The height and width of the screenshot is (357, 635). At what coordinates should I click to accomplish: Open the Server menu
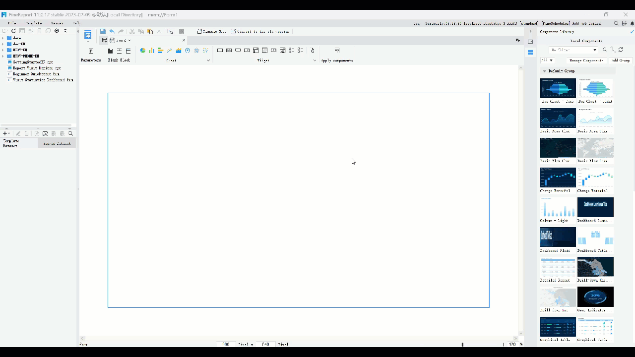57,23
